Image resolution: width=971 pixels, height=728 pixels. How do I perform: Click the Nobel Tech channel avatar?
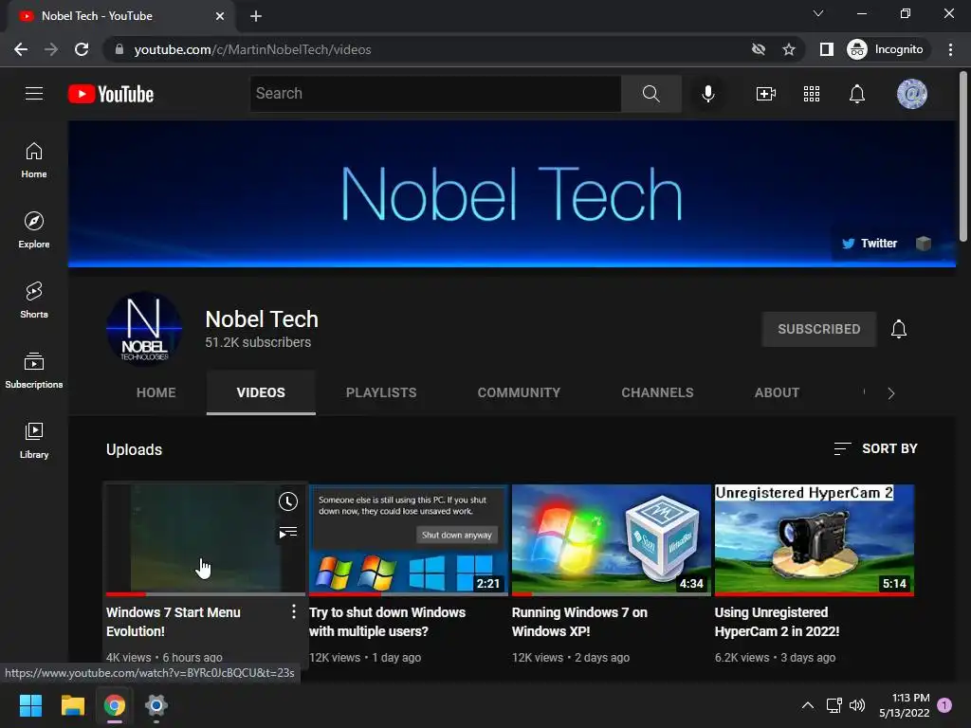(x=144, y=329)
